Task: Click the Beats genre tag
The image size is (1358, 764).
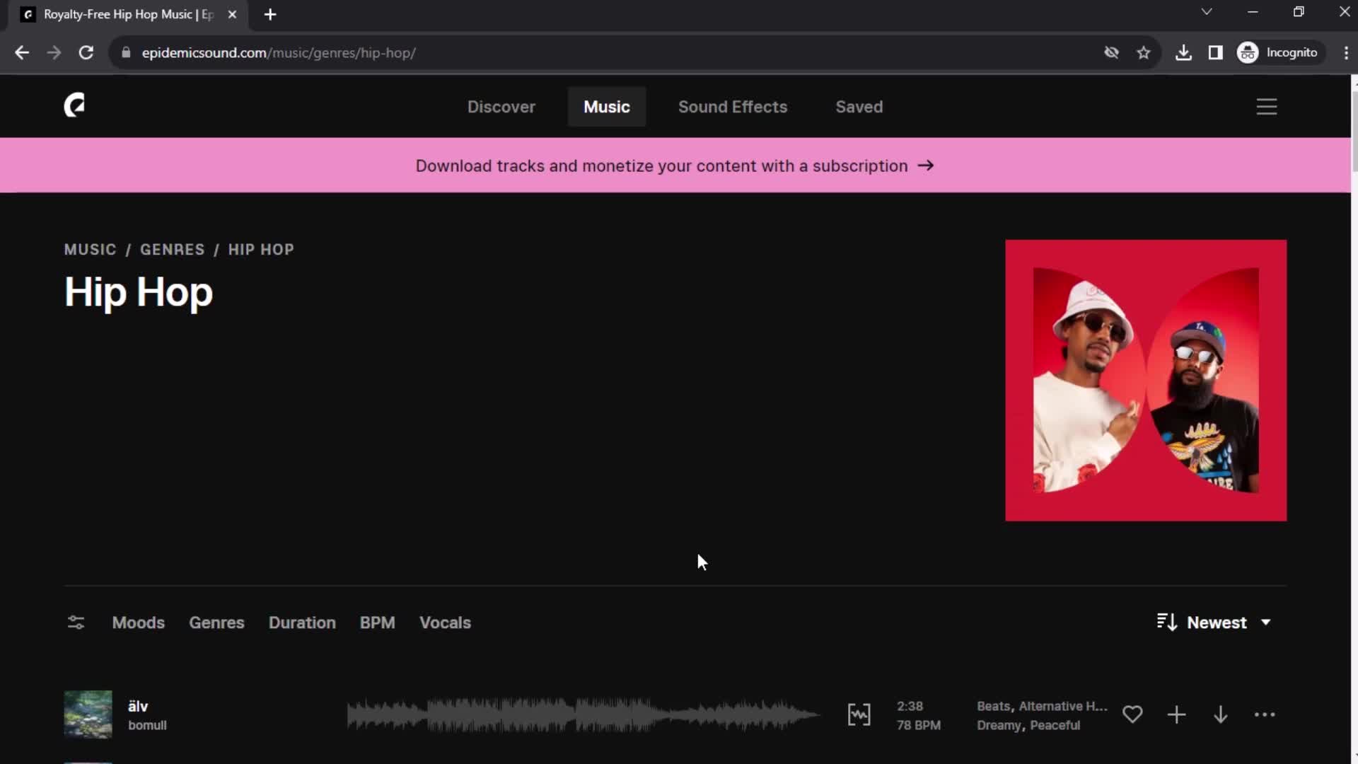Action: (x=994, y=706)
